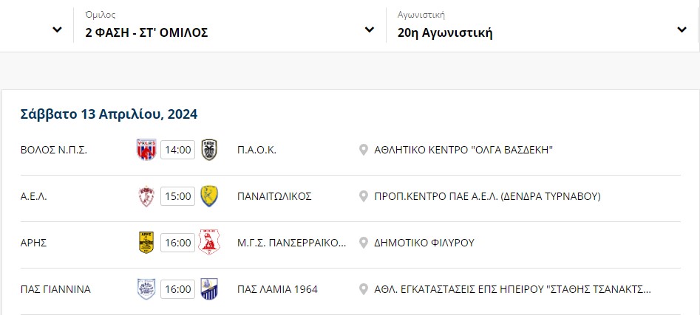
Task: Click the P.A.O.K. team crest
Action: pyautogui.click(x=209, y=150)
